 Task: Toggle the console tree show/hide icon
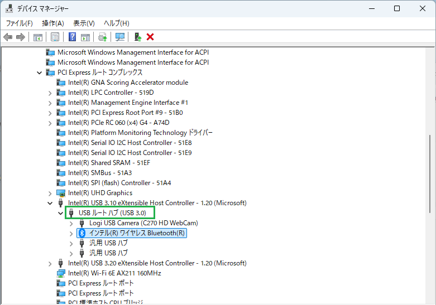coord(37,37)
